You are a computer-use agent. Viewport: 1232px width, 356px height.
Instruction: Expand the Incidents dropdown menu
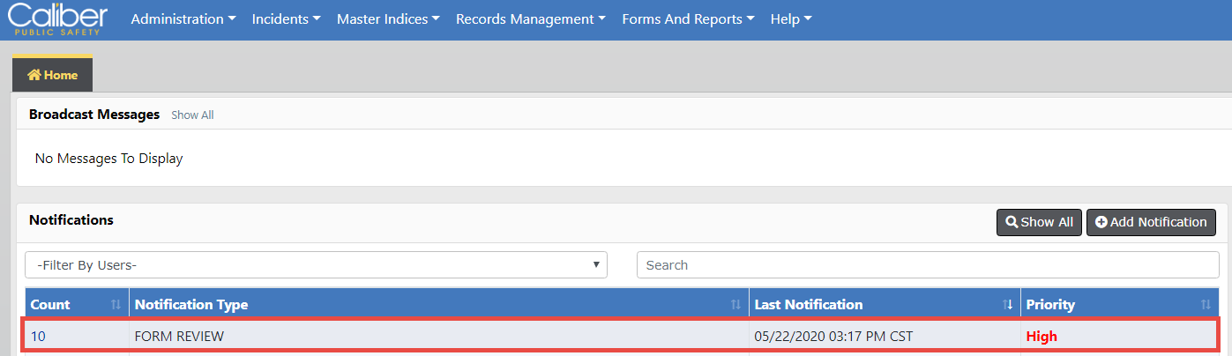tap(286, 19)
